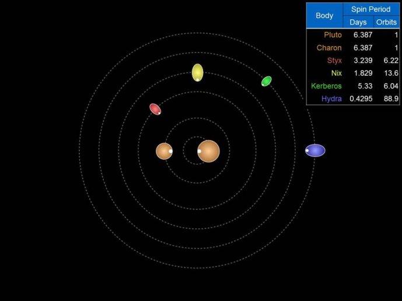Viewport: 402px width, 301px height.
Task: Click Kerberos's 6.04 orbits value
Action: [x=391, y=86]
